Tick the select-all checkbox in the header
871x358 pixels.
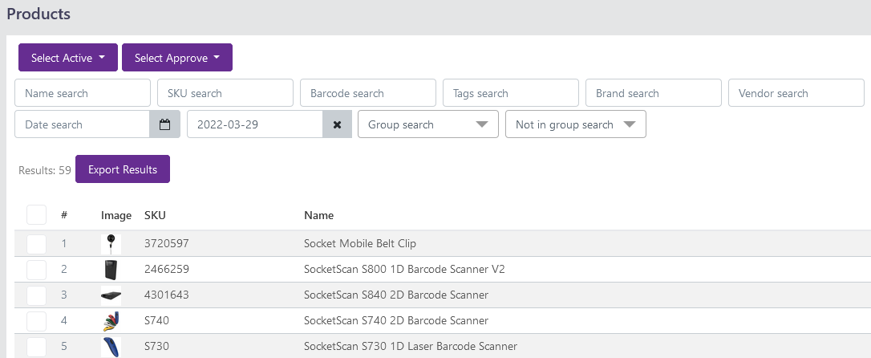tap(37, 215)
